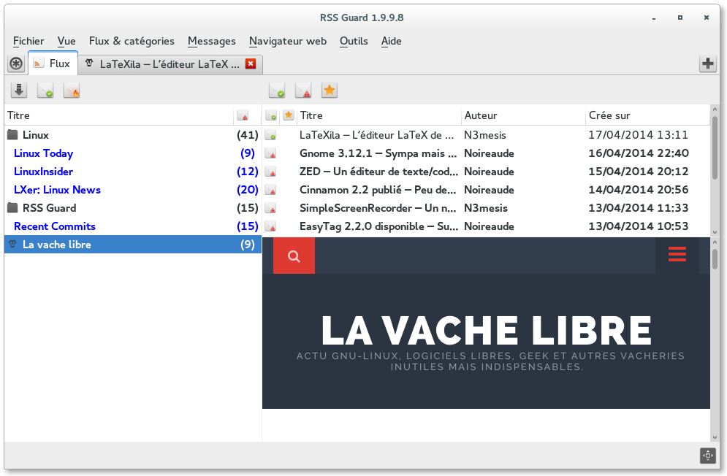Select the La vache libre feed

click(133, 245)
